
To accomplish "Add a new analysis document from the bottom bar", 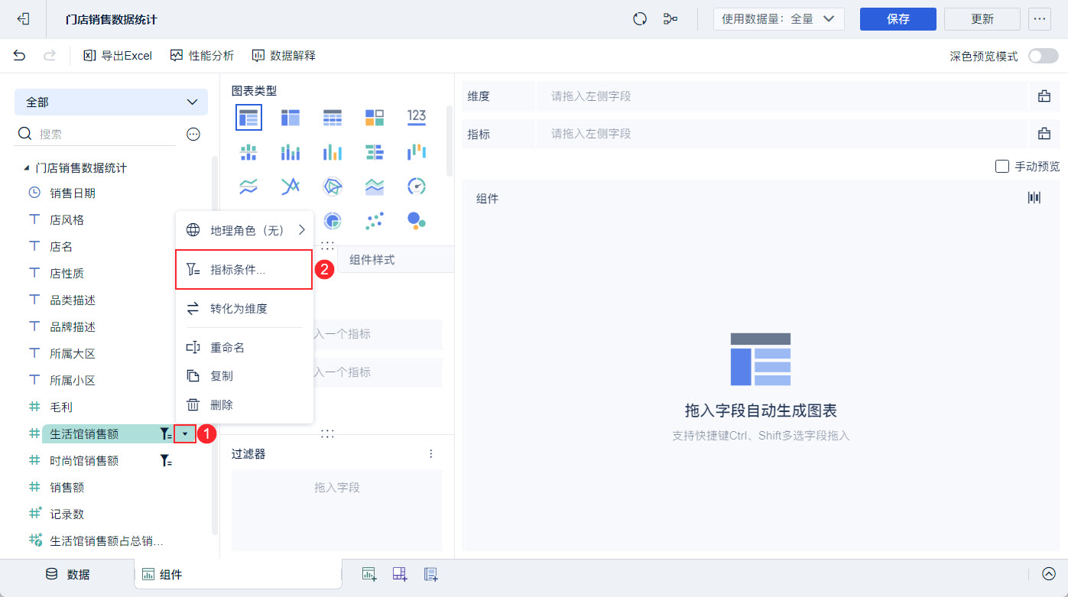I will point(430,575).
